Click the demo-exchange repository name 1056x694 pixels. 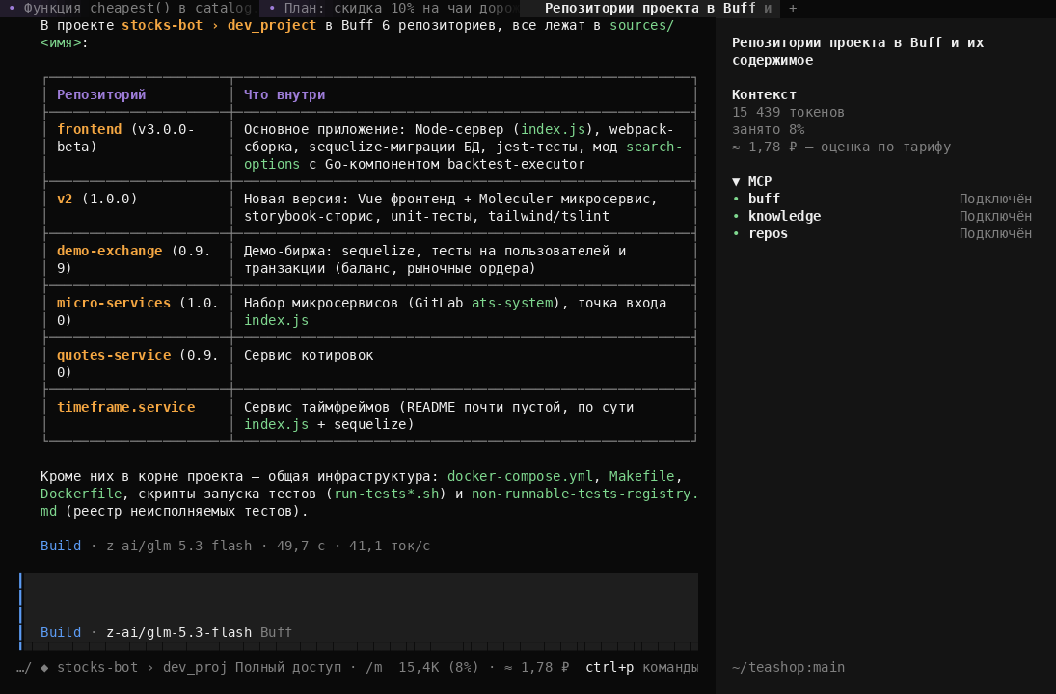click(x=110, y=251)
